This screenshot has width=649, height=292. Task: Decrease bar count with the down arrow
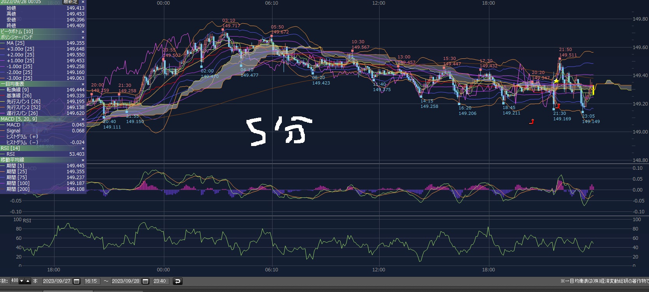[22, 281]
